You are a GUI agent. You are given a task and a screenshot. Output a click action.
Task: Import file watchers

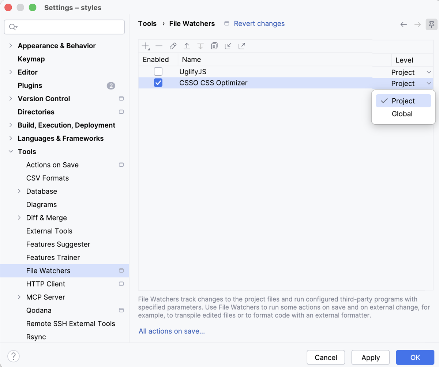(228, 46)
